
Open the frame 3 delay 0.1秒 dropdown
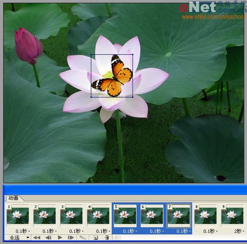(76, 231)
